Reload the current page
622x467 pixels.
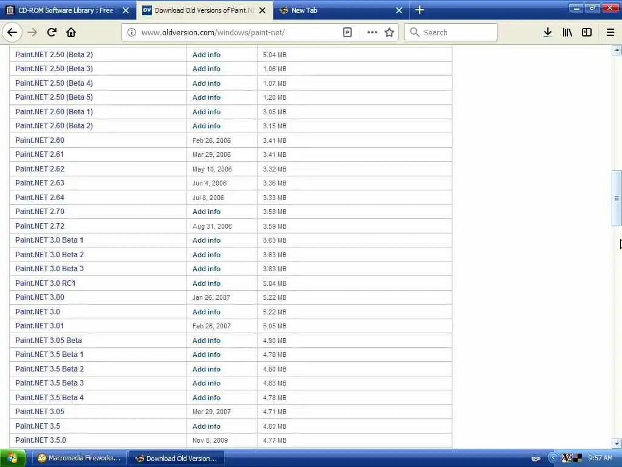52,32
